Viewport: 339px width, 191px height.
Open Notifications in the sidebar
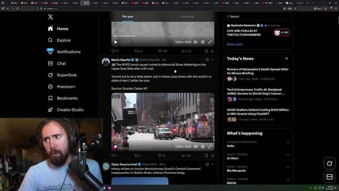pyautogui.click(x=64, y=52)
